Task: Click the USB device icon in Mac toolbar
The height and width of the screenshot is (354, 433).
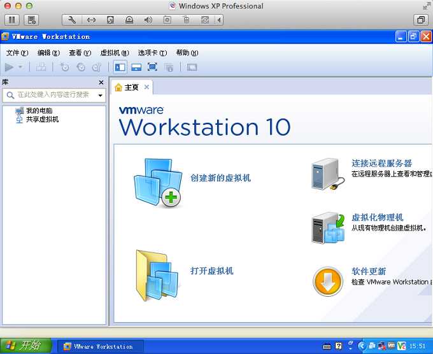Action: (186, 20)
